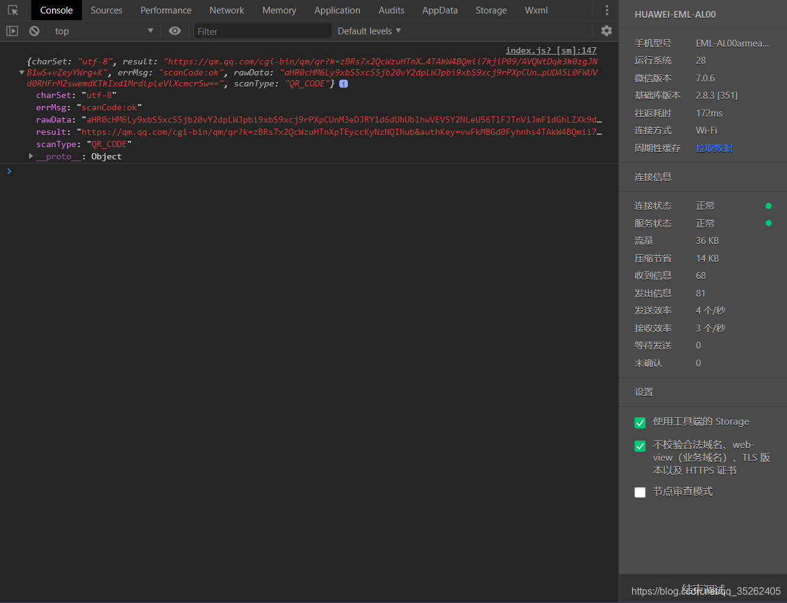787x603 pixels.
Task: Click the 手机型号 value EML-AL00armea...
Action: pos(732,43)
